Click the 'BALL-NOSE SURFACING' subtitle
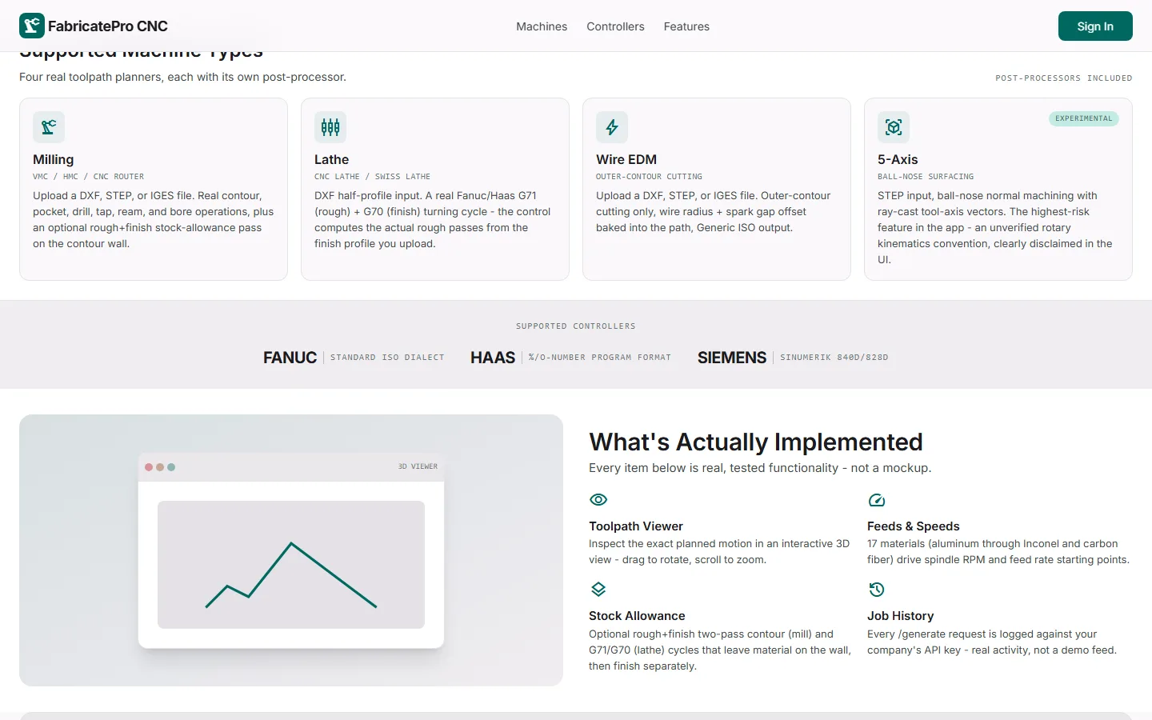This screenshot has height=720, width=1152. [x=926, y=177]
